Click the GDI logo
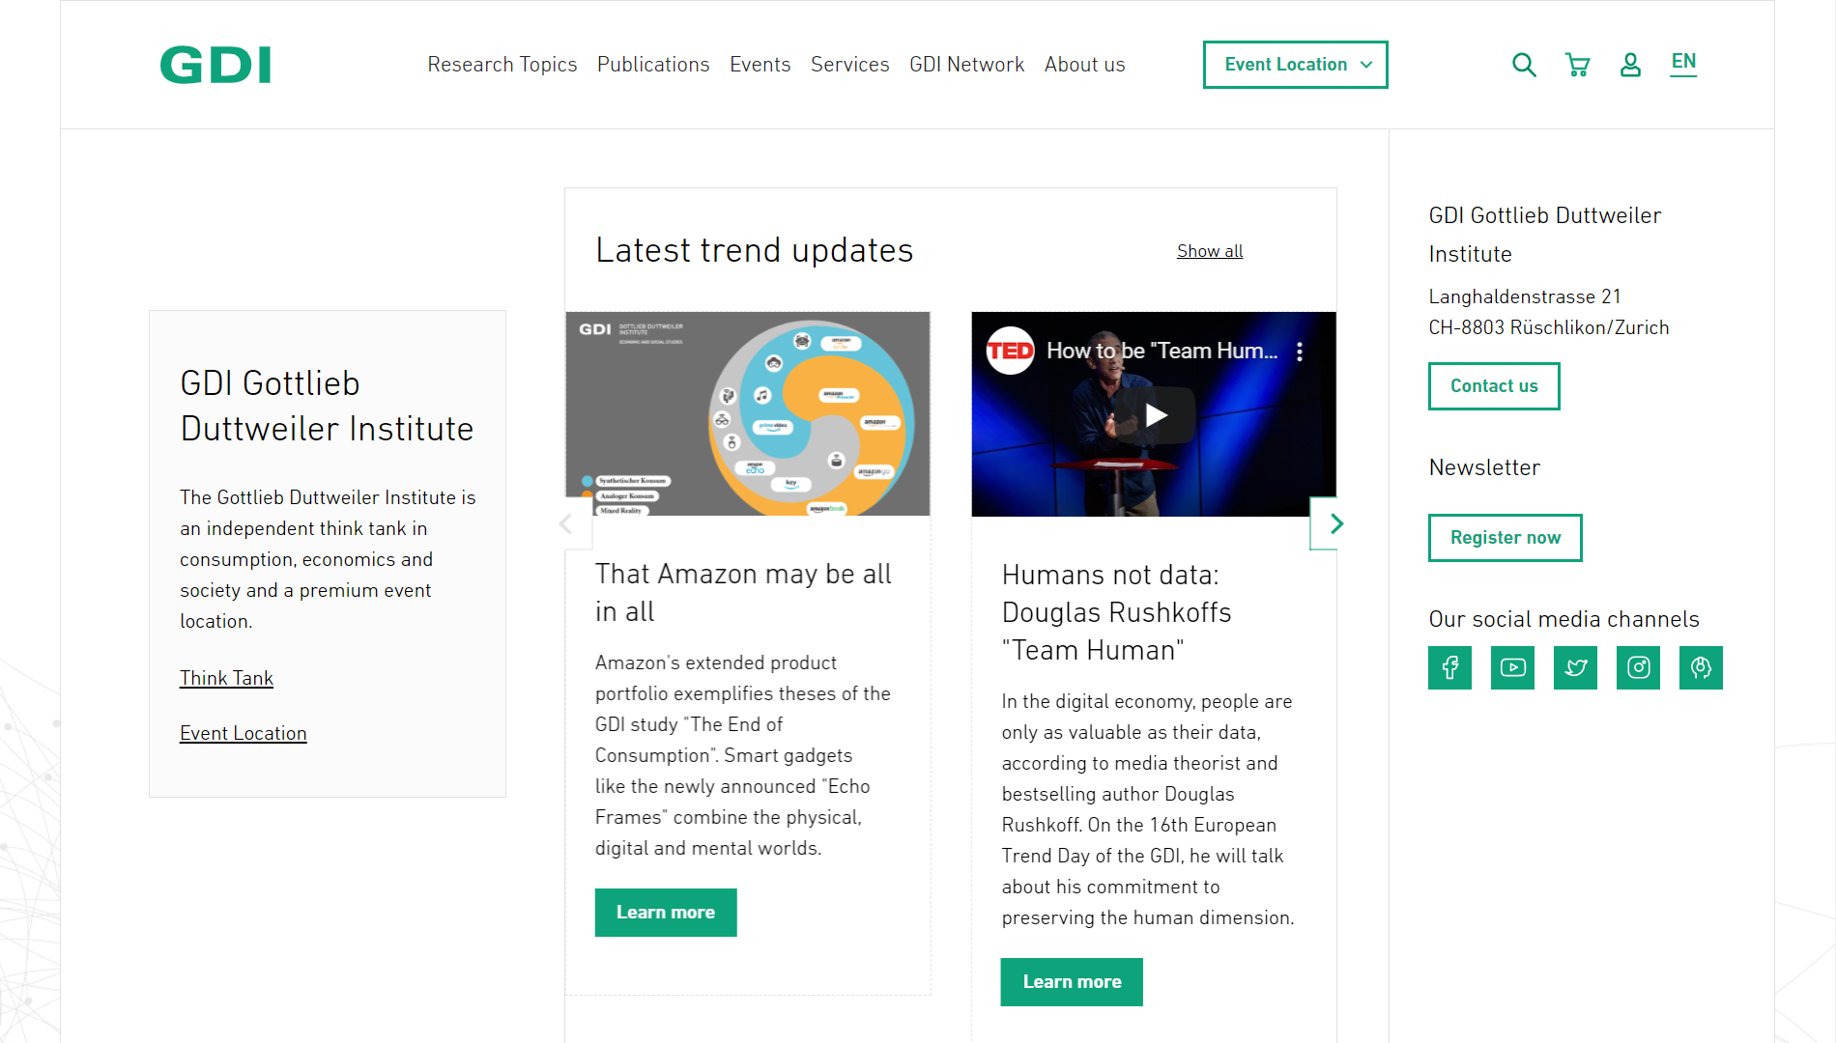The width and height of the screenshot is (1836, 1043). (215, 65)
